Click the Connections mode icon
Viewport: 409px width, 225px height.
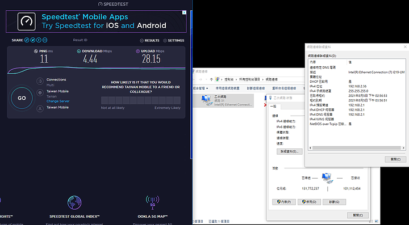pos(40,82)
